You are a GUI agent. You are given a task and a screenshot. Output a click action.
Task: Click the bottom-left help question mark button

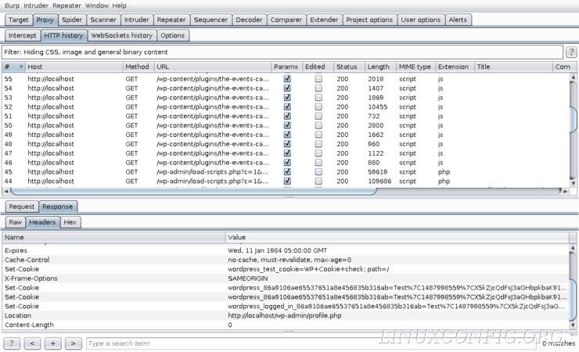tap(12, 343)
